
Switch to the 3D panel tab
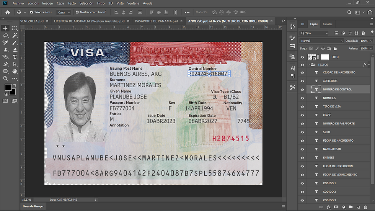302,24
